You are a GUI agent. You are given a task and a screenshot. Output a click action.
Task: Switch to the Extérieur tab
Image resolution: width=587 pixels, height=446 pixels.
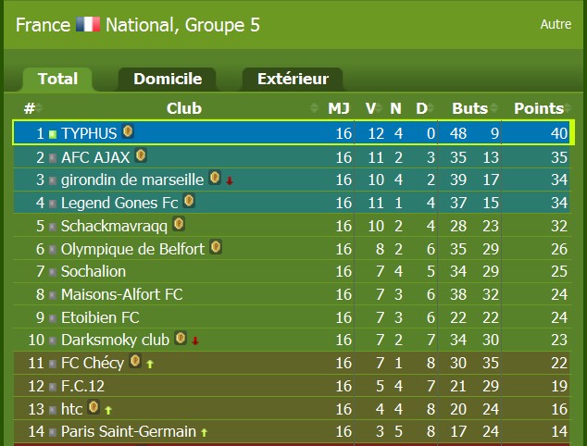pyautogui.click(x=293, y=79)
